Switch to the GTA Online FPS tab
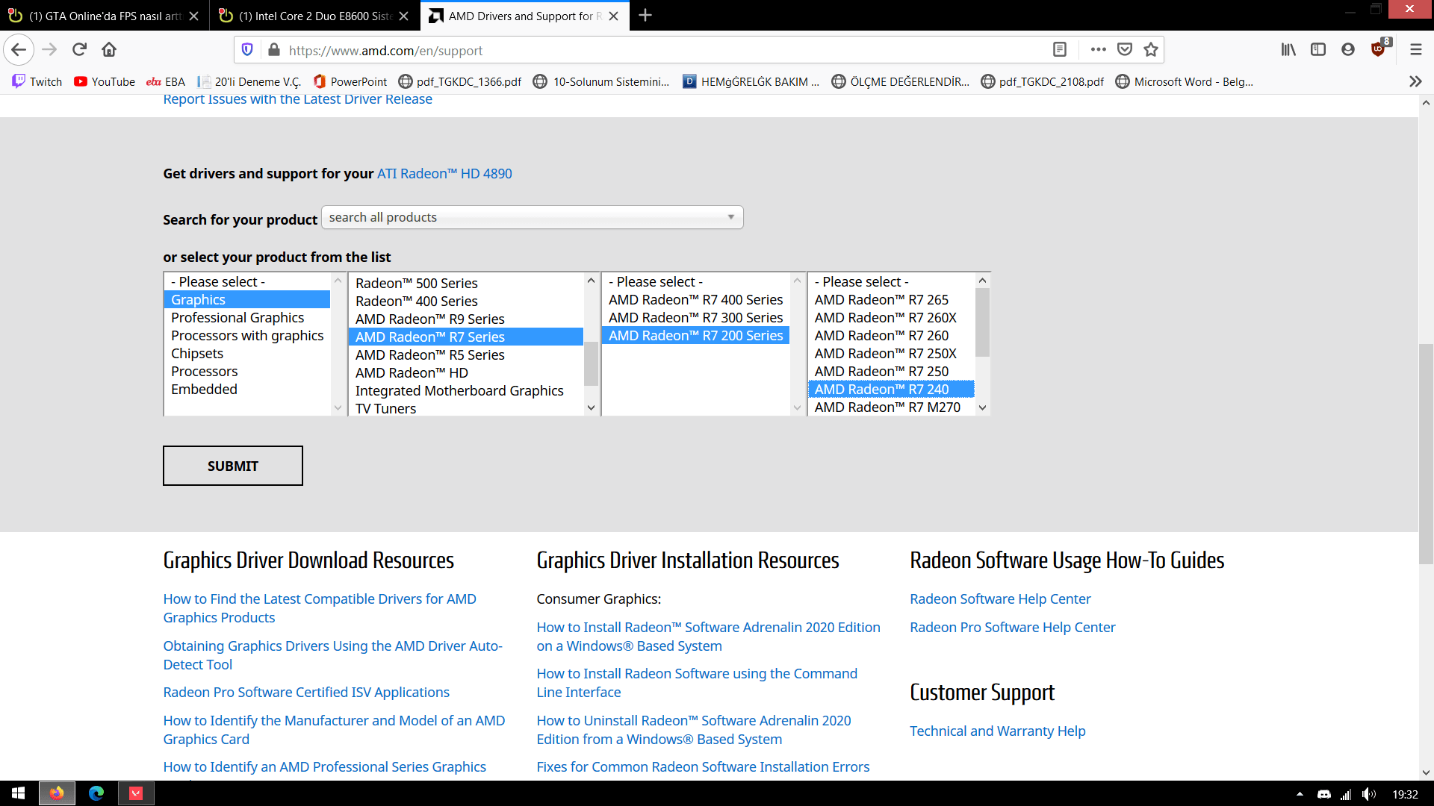 pos(105,16)
